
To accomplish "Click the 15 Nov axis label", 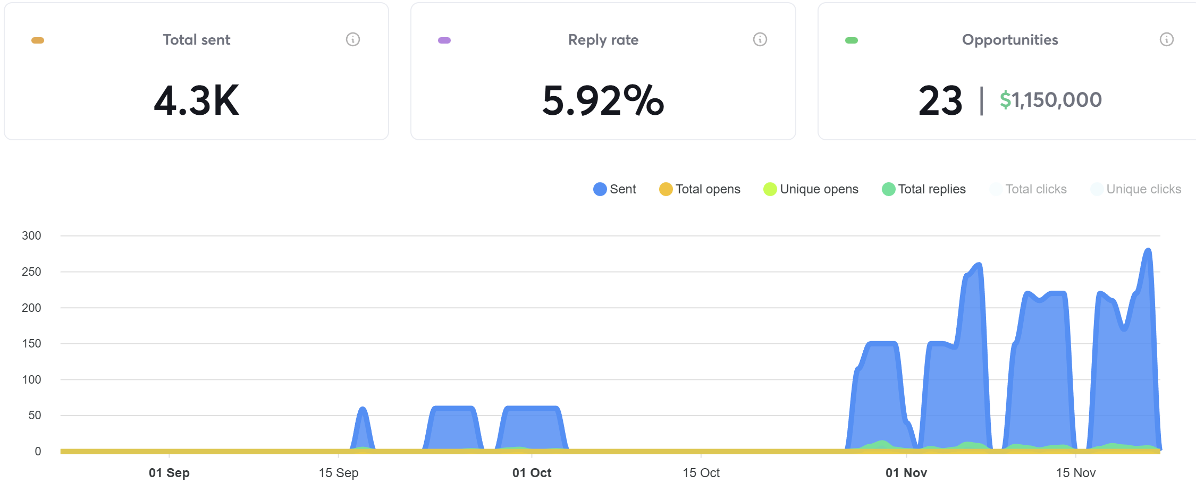I will coord(1076,473).
